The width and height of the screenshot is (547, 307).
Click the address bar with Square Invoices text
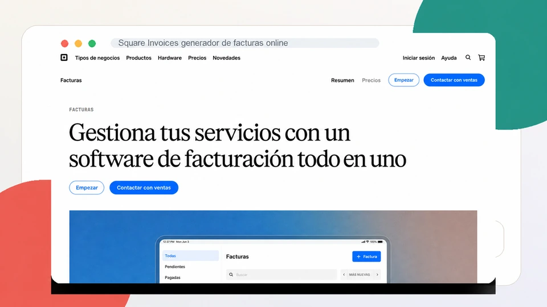point(245,43)
